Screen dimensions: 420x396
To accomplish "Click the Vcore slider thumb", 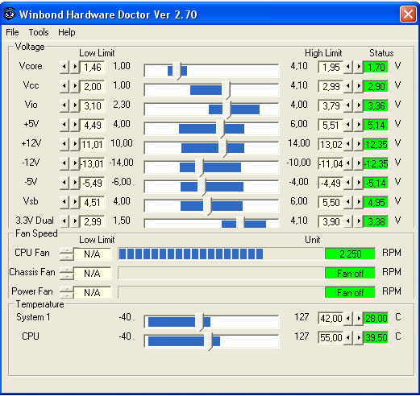I will click(x=177, y=71).
